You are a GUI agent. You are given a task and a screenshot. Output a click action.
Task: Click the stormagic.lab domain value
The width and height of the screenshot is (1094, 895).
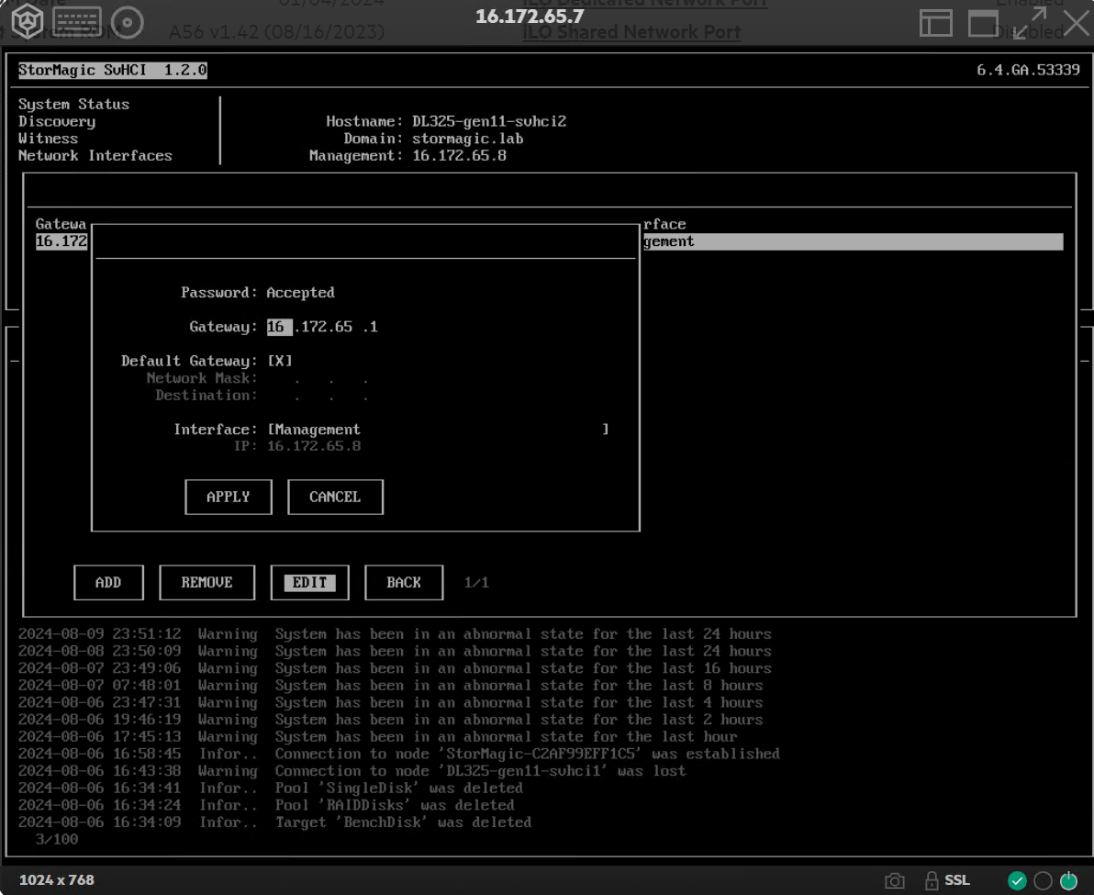467,138
